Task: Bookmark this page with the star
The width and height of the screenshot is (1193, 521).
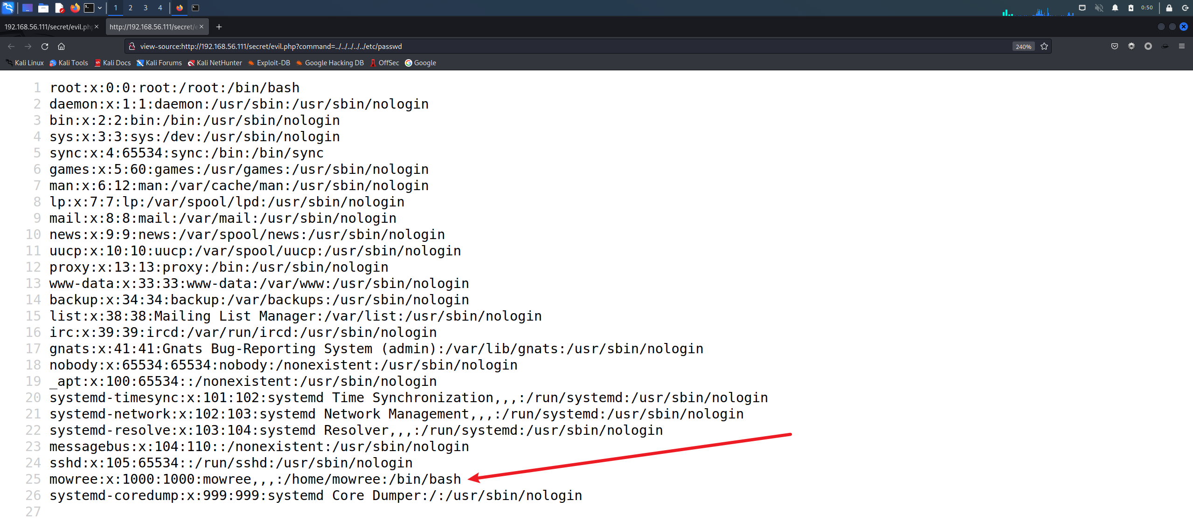Action: (1044, 46)
